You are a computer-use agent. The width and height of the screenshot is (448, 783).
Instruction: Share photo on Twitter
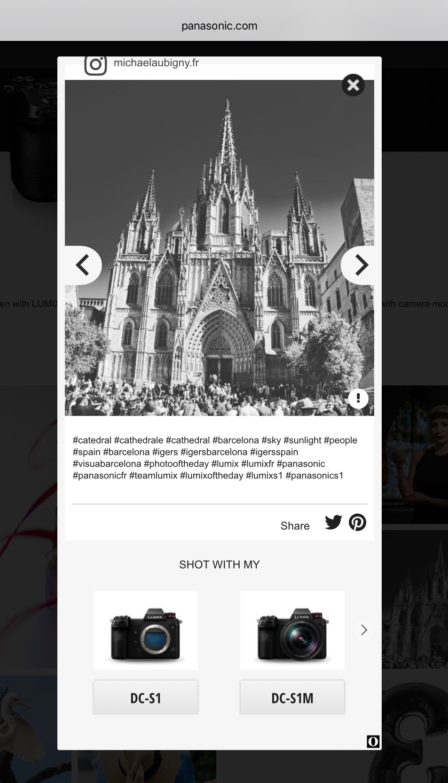click(334, 522)
